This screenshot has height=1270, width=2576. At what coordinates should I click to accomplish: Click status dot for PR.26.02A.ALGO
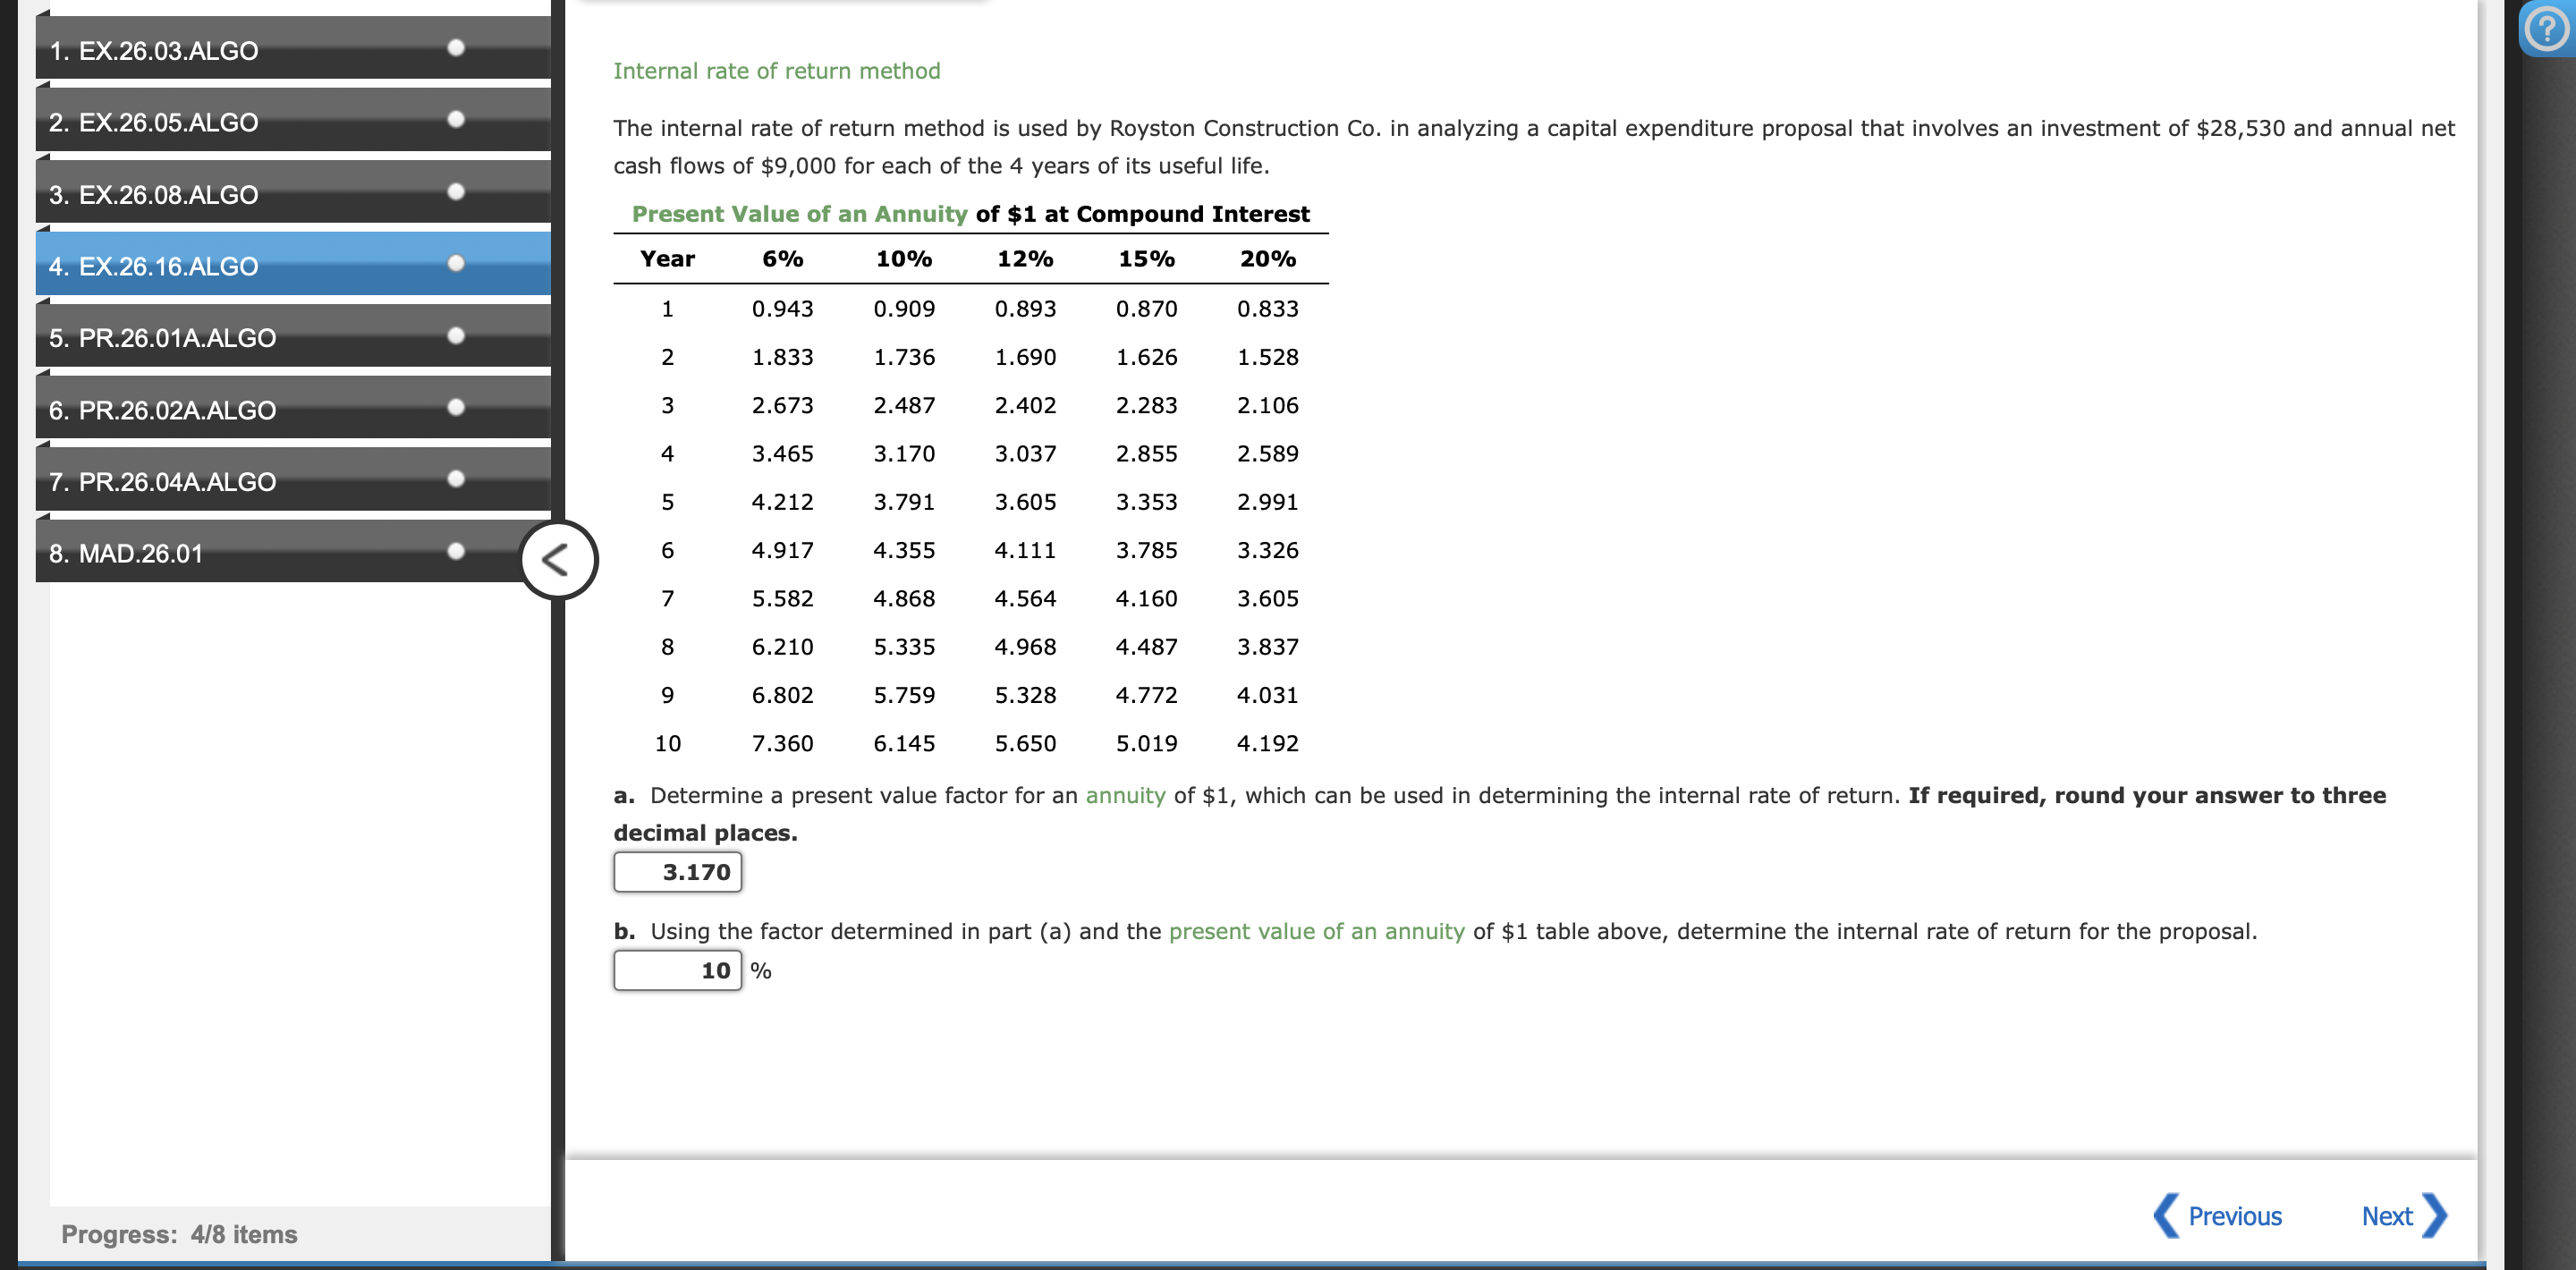click(x=456, y=408)
